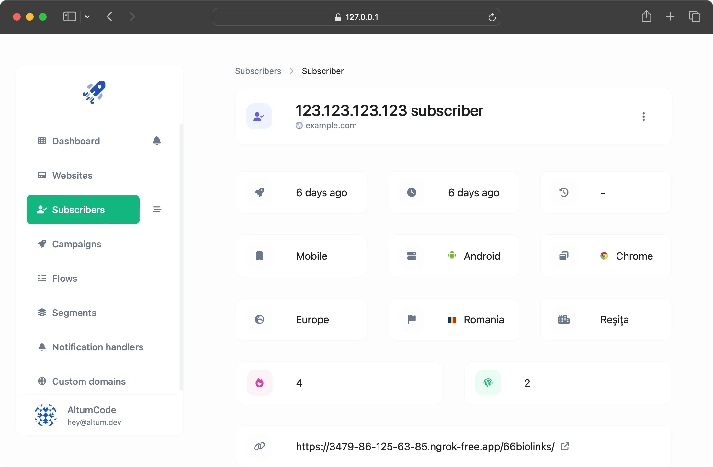Switch to the Subscriber breadcrumb tab
This screenshot has height=467, width=713.
click(x=323, y=71)
